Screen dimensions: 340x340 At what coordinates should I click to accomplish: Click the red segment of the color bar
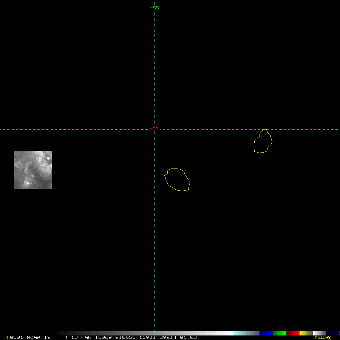pos(293,333)
